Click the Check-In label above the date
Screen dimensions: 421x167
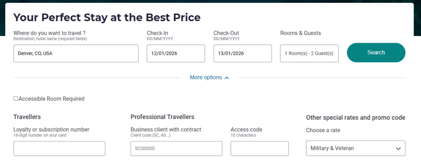click(x=158, y=33)
